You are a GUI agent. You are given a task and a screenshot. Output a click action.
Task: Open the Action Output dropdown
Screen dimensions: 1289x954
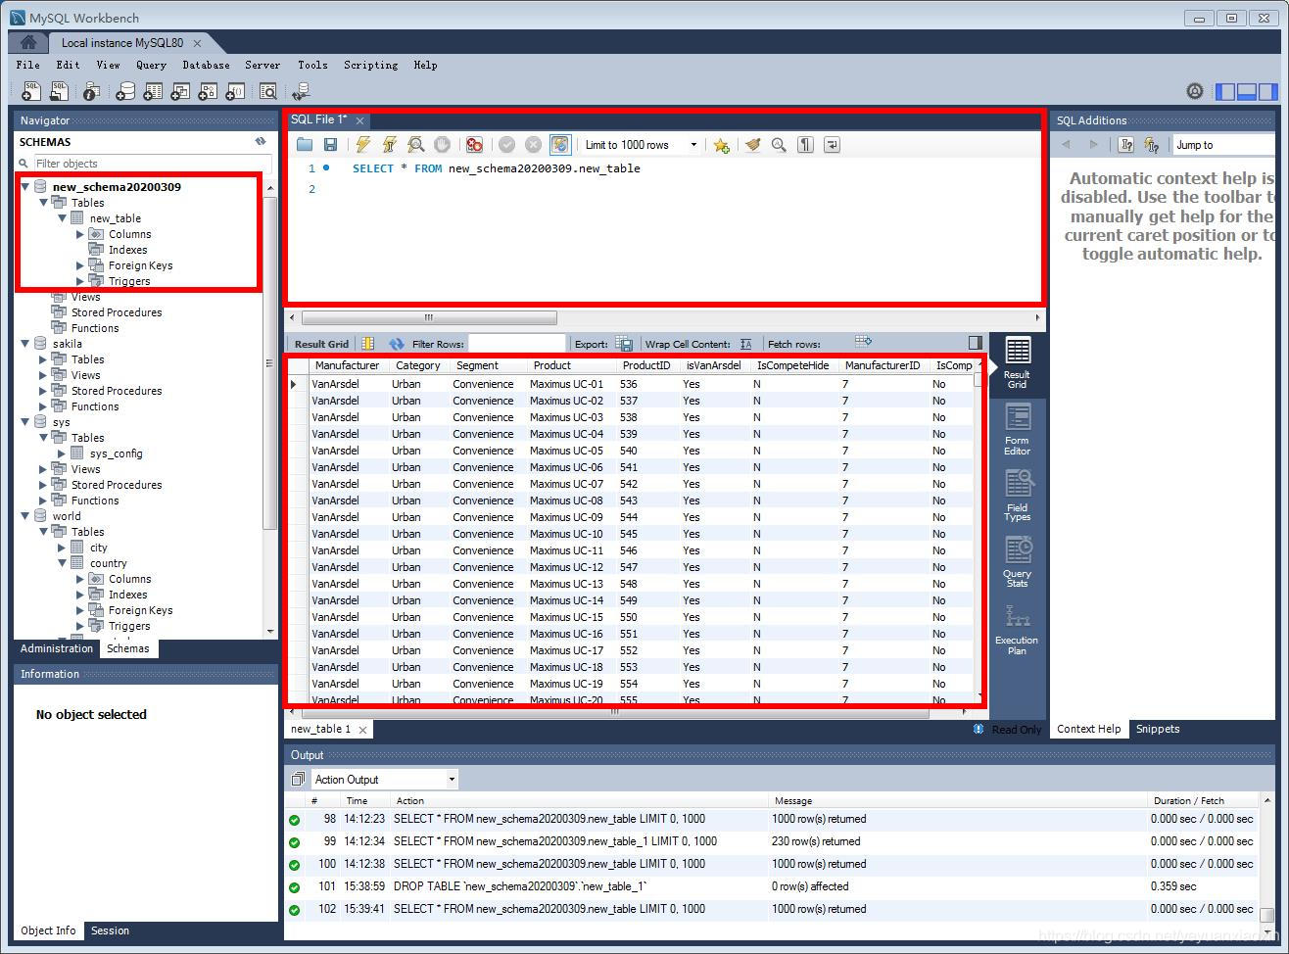click(385, 780)
